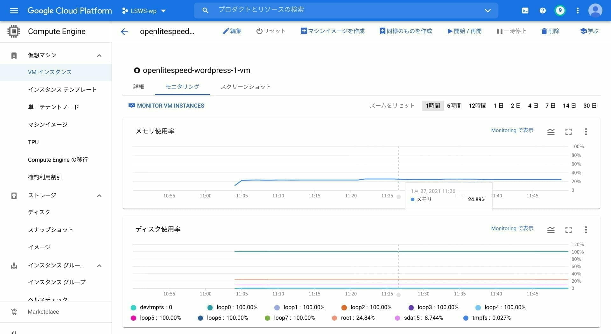Select the 2 日 time range
Image resolution: width=611 pixels, height=334 pixels.
(516, 106)
